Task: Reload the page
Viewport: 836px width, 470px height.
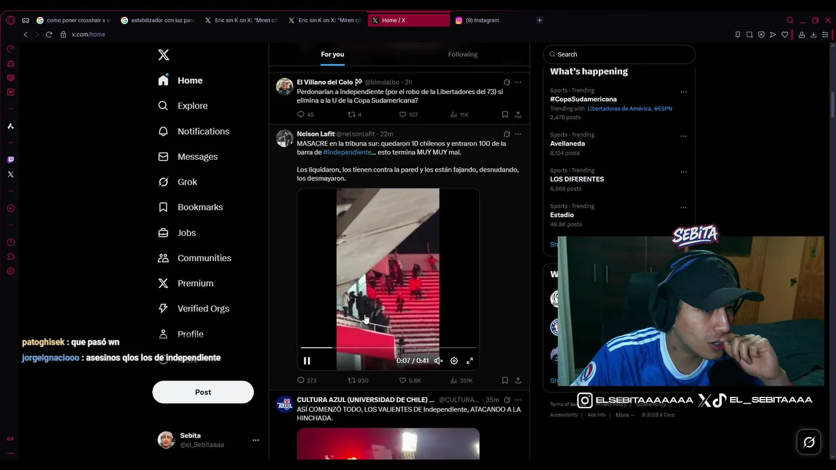Action: tap(49, 35)
